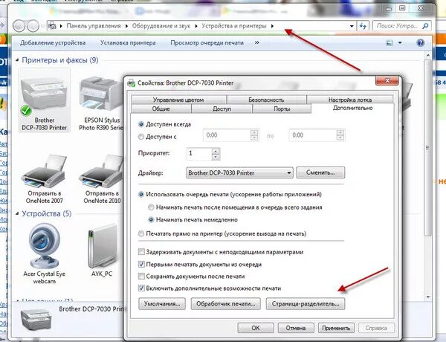Switch to the 'Настройка лотка' tab
The width and height of the screenshot is (446, 342).
[350, 100]
